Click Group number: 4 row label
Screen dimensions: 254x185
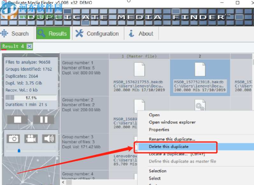point(77,174)
